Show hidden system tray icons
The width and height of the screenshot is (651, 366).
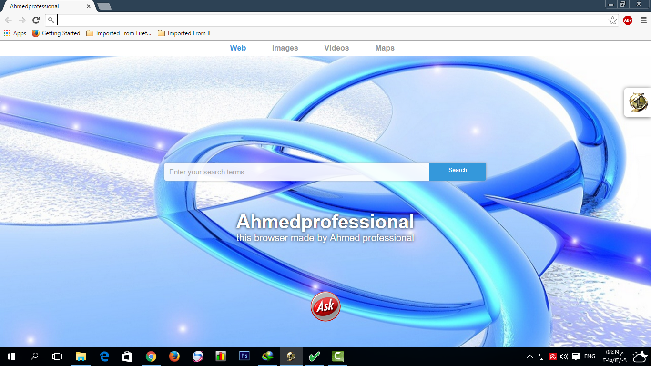[529, 356]
